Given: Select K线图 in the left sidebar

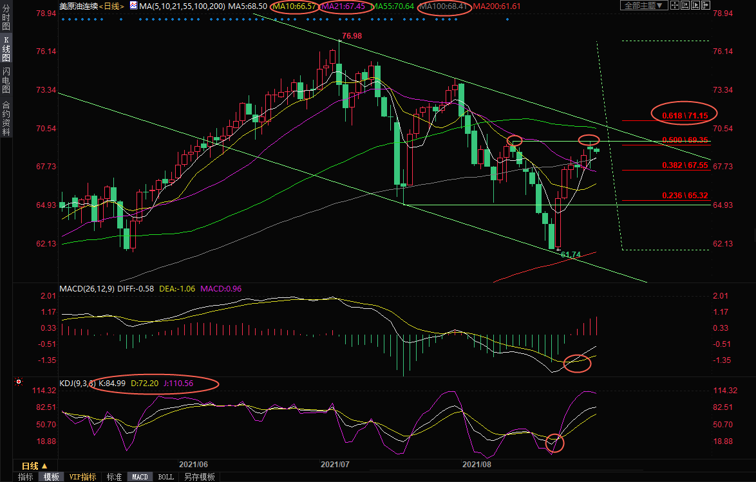Looking at the screenshot, I should (x=6, y=49).
